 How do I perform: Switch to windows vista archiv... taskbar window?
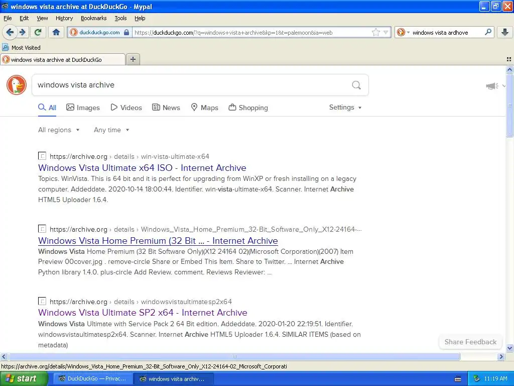tap(173, 378)
